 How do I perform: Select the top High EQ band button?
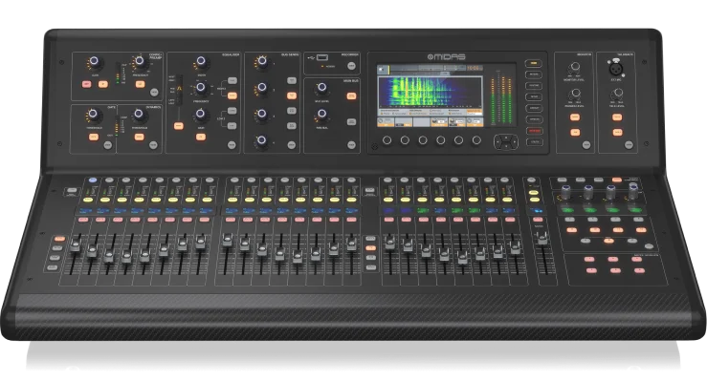click(x=232, y=81)
